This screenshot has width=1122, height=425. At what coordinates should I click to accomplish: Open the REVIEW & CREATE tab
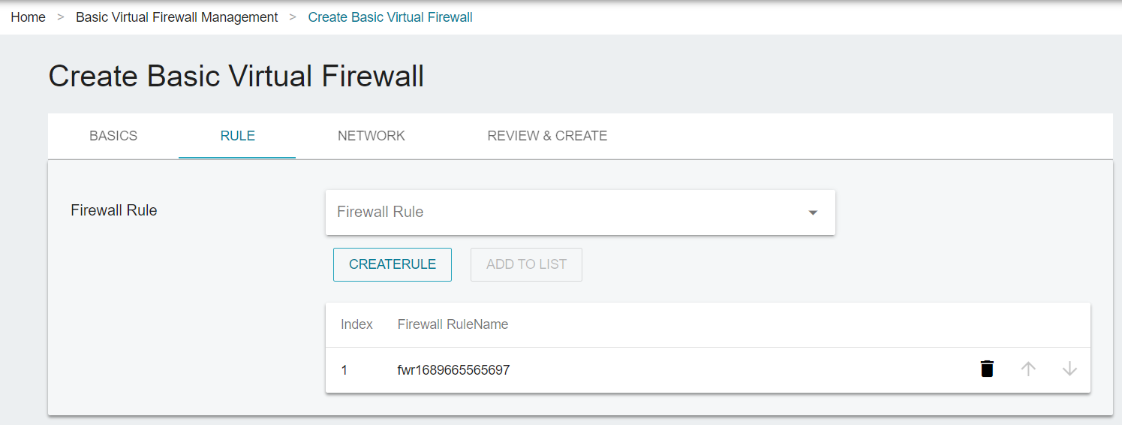tap(547, 136)
